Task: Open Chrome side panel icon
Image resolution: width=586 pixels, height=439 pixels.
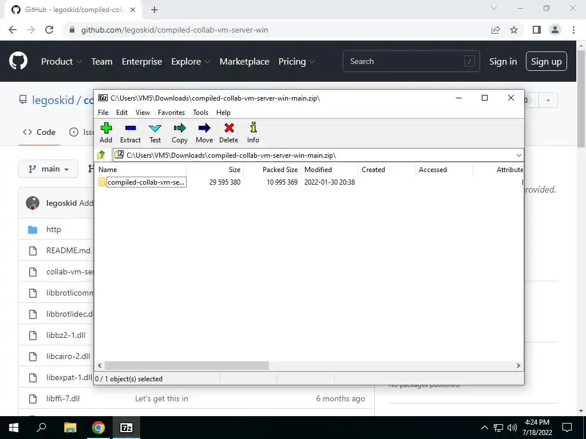Action: coord(537,30)
